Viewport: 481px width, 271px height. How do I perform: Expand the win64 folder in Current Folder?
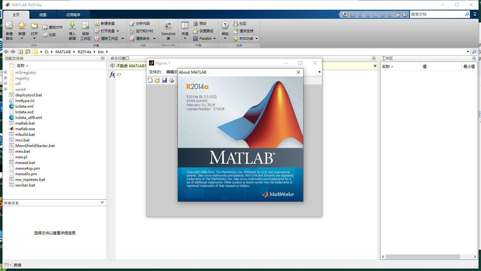(6, 89)
